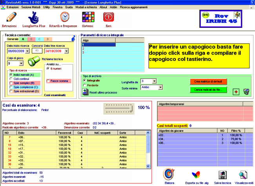Select result row with Esito +06..
Screen dimensions: 255x186
[x=75, y=137]
